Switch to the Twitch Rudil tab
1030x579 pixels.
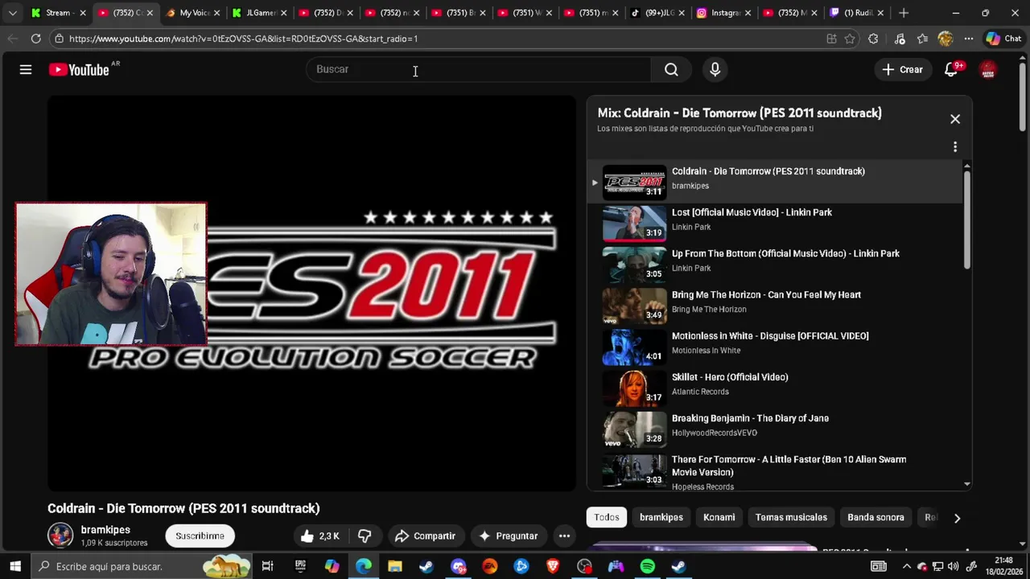pos(855,13)
